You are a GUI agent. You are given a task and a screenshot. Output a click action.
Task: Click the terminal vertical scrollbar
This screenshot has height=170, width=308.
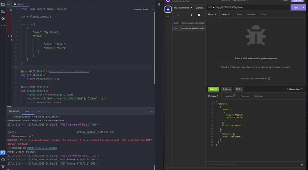click(154, 167)
